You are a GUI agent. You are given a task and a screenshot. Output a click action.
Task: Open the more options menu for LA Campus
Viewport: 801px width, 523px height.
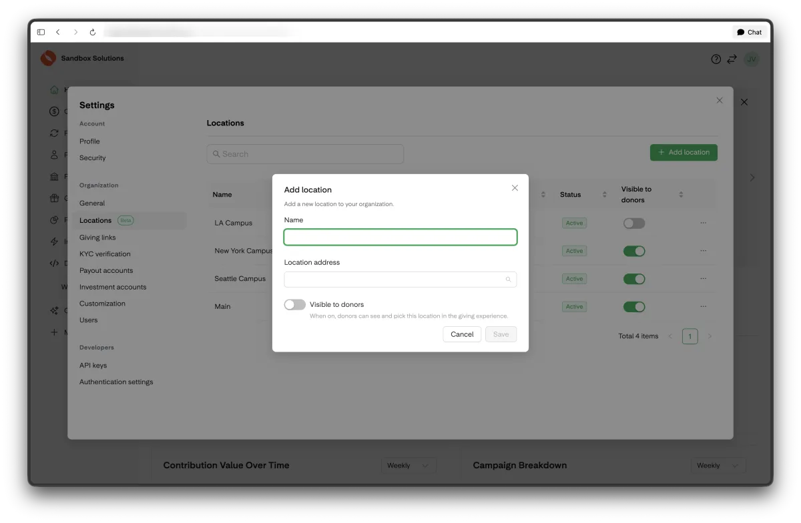[703, 223]
